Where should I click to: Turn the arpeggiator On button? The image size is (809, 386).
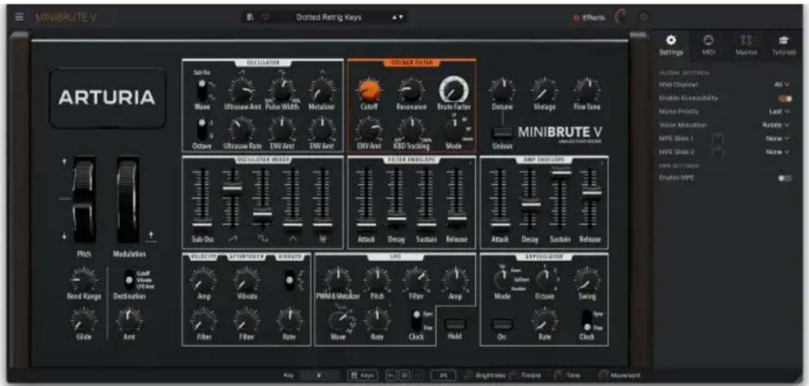click(x=502, y=324)
